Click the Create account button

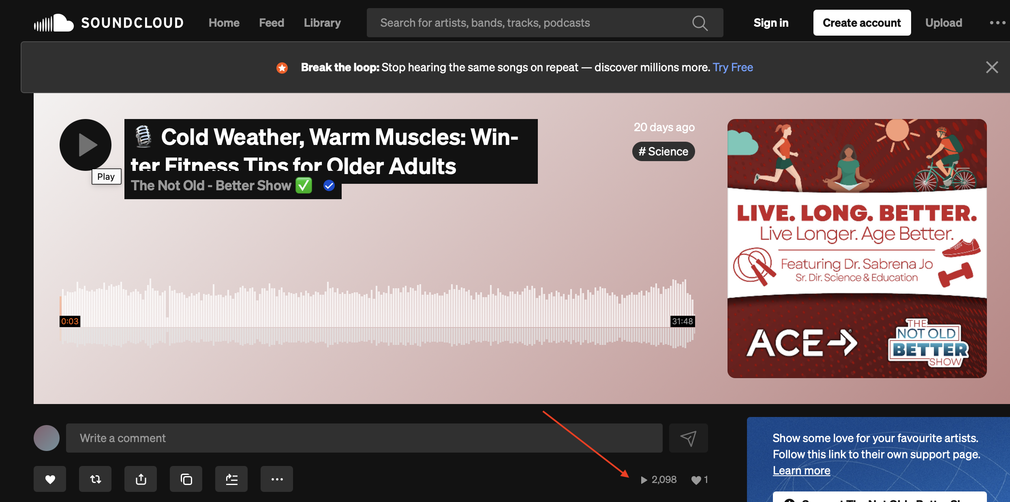[x=862, y=23]
